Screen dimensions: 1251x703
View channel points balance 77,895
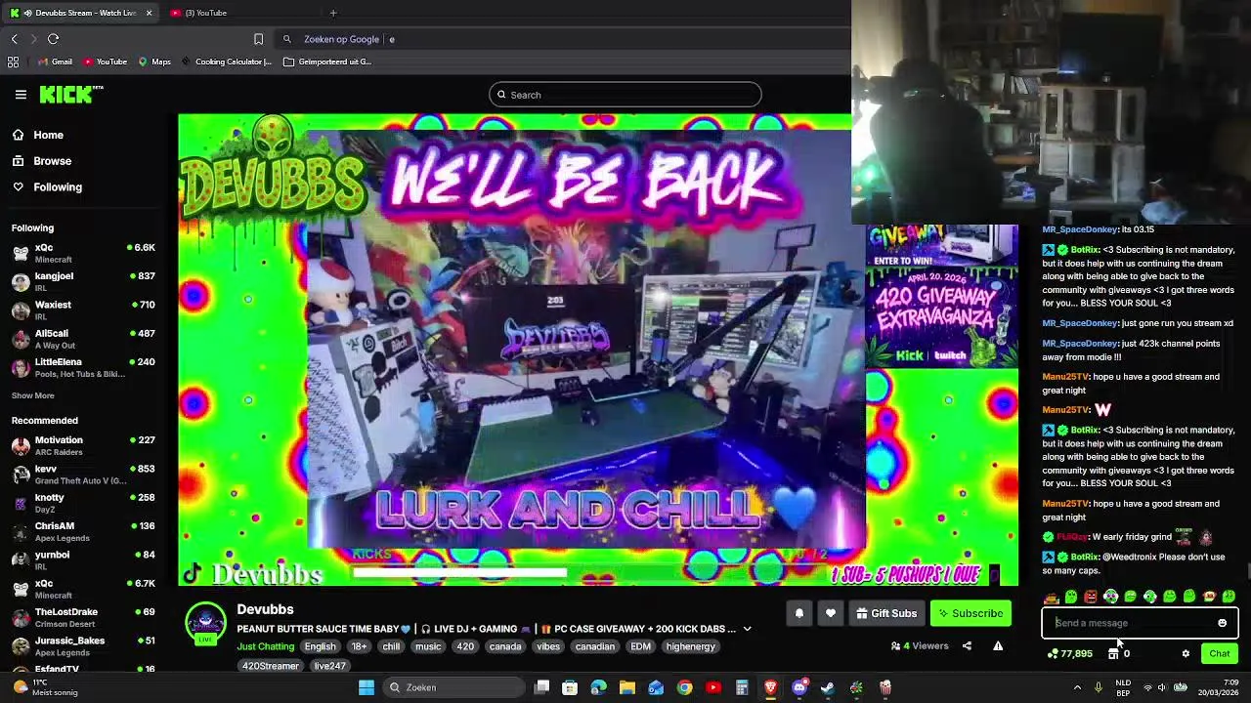tap(1070, 654)
